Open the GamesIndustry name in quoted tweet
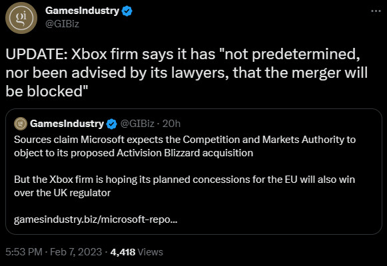The height and width of the screenshot is (266, 387). pos(67,124)
